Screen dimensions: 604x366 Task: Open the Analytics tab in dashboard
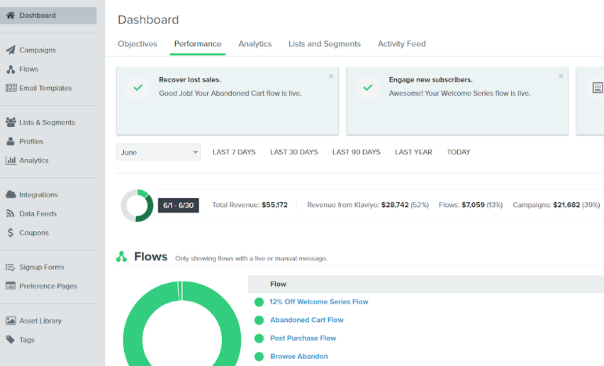[x=255, y=44]
